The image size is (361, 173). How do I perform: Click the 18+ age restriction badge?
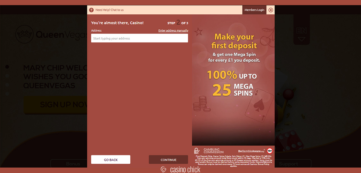(270, 151)
